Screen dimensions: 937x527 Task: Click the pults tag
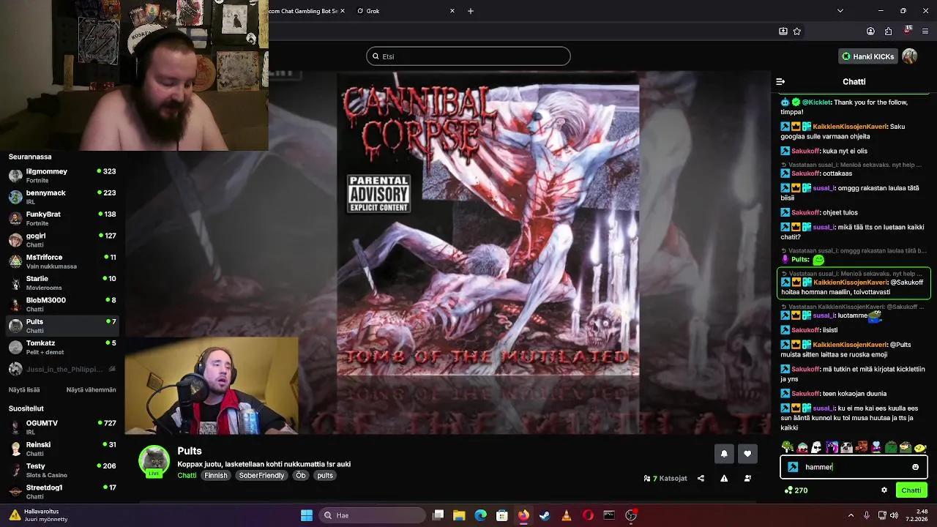(325, 476)
